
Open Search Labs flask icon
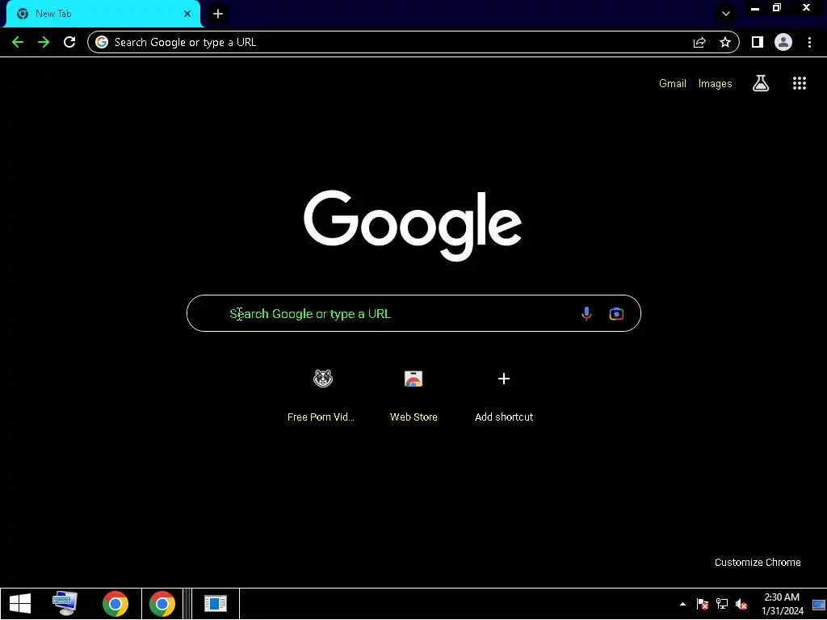point(761,83)
